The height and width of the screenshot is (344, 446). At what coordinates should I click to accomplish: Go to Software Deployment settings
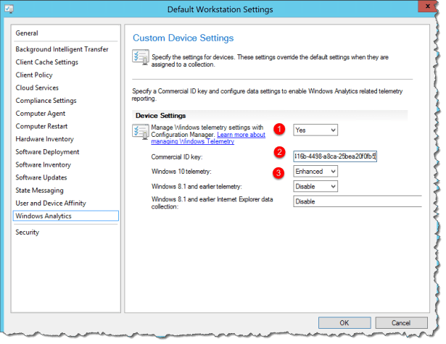48,152
